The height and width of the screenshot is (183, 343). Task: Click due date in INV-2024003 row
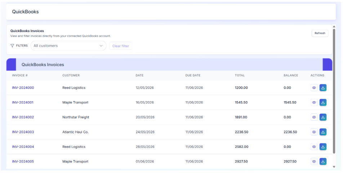pyautogui.click(x=194, y=132)
